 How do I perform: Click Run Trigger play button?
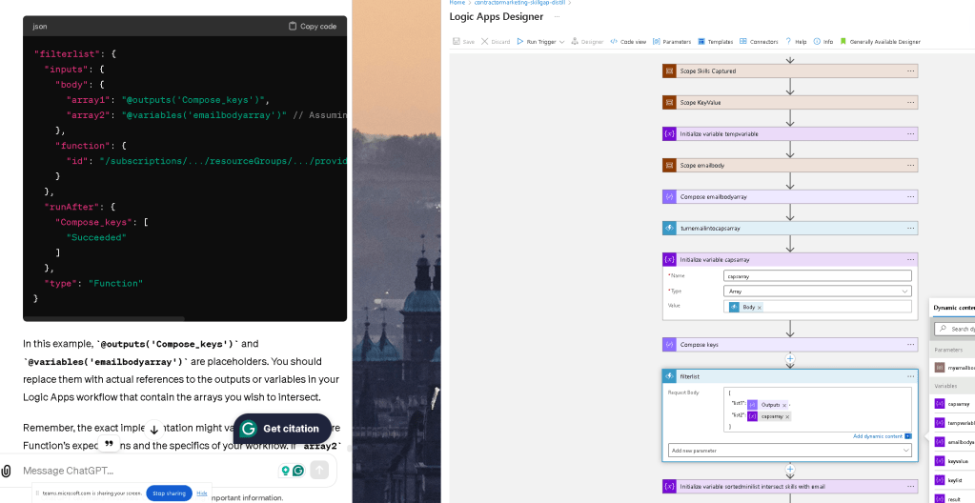(x=537, y=42)
